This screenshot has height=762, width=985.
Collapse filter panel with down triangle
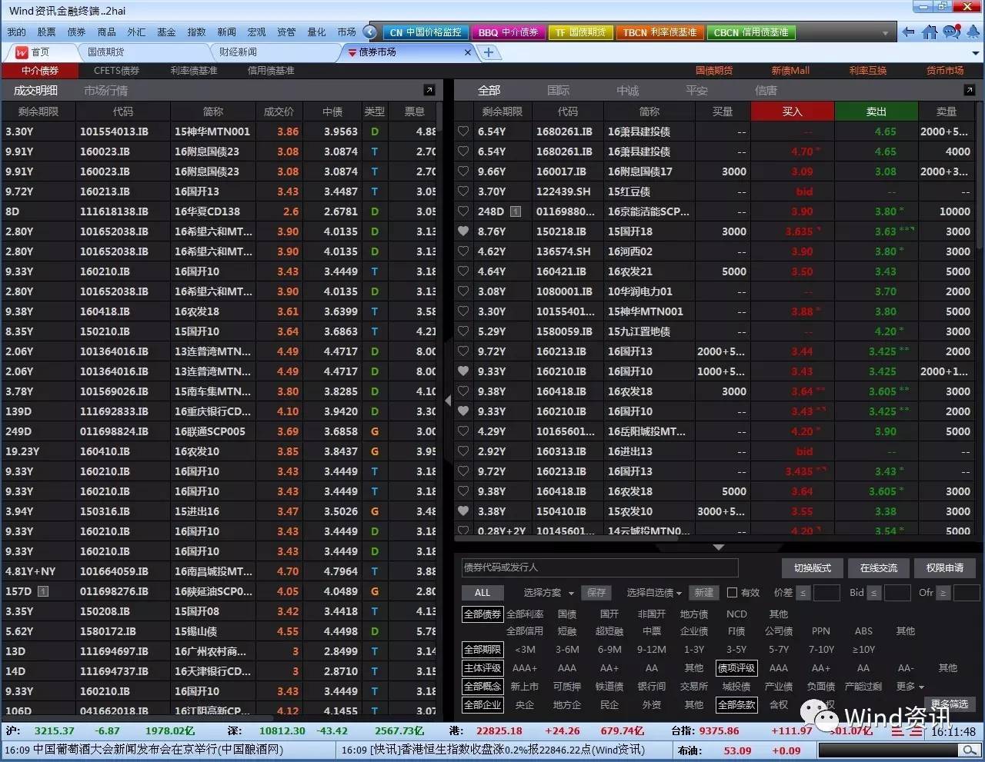tap(718, 547)
